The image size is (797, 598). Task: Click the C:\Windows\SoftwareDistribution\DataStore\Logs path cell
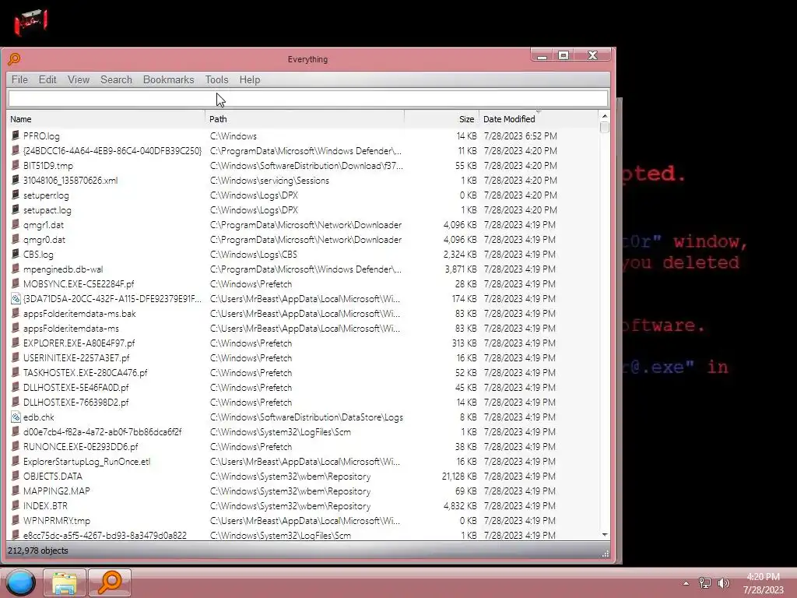(x=307, y=417)
